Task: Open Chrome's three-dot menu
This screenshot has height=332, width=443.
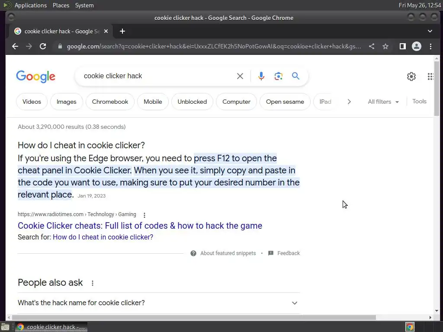Action: coord(430,46)
